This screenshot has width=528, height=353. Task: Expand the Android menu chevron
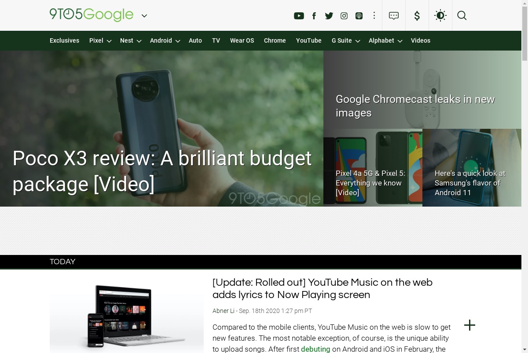tap(178, 41)
